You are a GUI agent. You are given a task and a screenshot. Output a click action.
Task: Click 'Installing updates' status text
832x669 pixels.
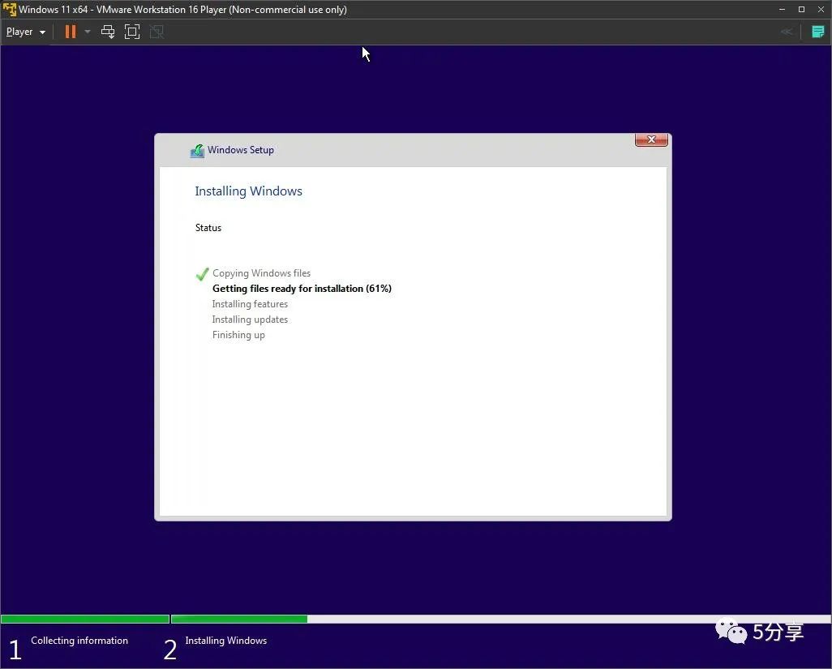(x=250, y=319)
